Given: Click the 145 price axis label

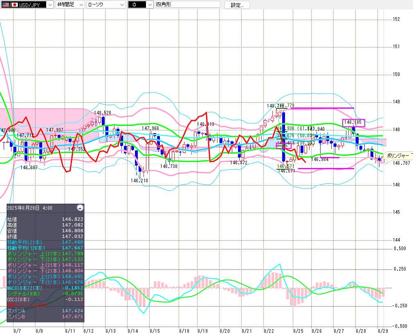Looking at the screenshot, I should coord(396,212).
